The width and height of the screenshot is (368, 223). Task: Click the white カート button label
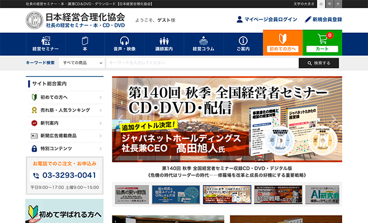coord(322,49)
